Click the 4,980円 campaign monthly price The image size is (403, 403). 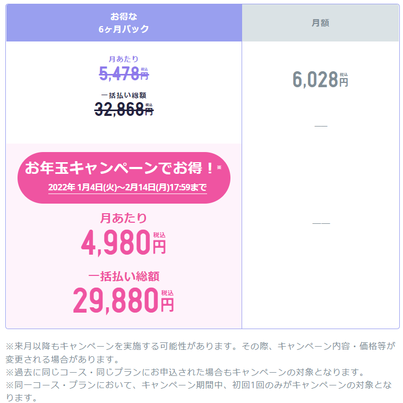pos(123,243)
